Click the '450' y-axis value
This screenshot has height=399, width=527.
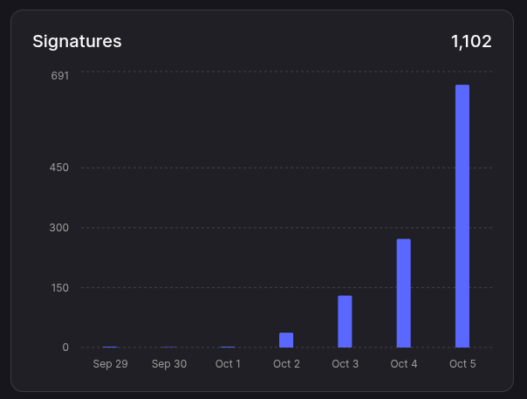[59, 168]
